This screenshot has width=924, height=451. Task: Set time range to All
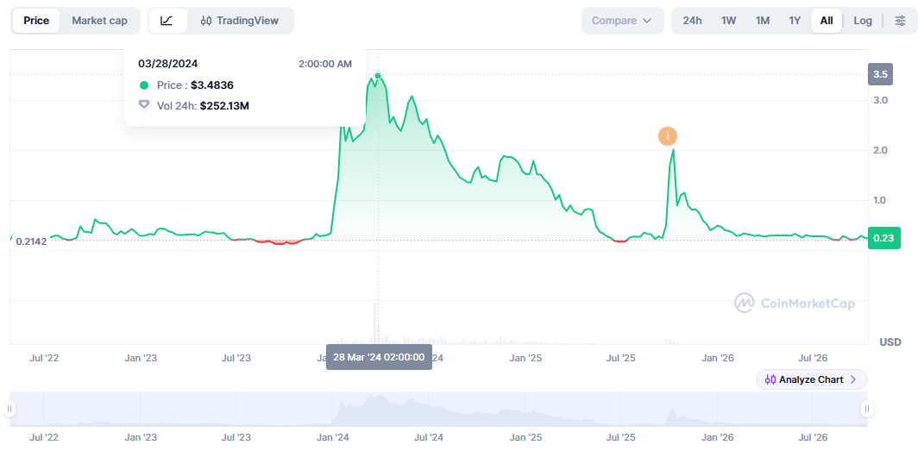point(827,21)
